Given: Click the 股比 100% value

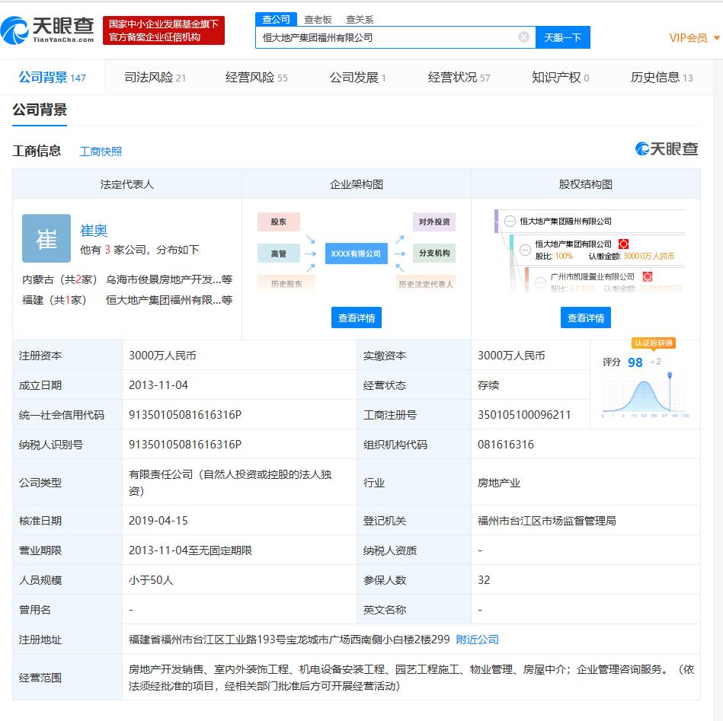Looking at the screenshot, I should (564, 256).
